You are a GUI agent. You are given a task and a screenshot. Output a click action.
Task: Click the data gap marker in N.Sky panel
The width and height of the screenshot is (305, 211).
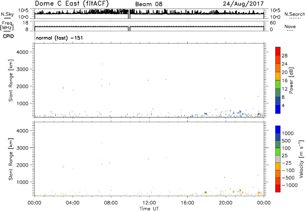(x=129, y=14)
